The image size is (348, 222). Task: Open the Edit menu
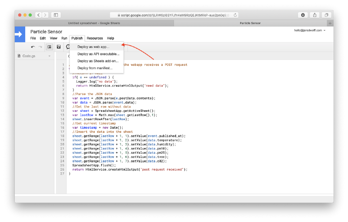click(x=43, y=38)
